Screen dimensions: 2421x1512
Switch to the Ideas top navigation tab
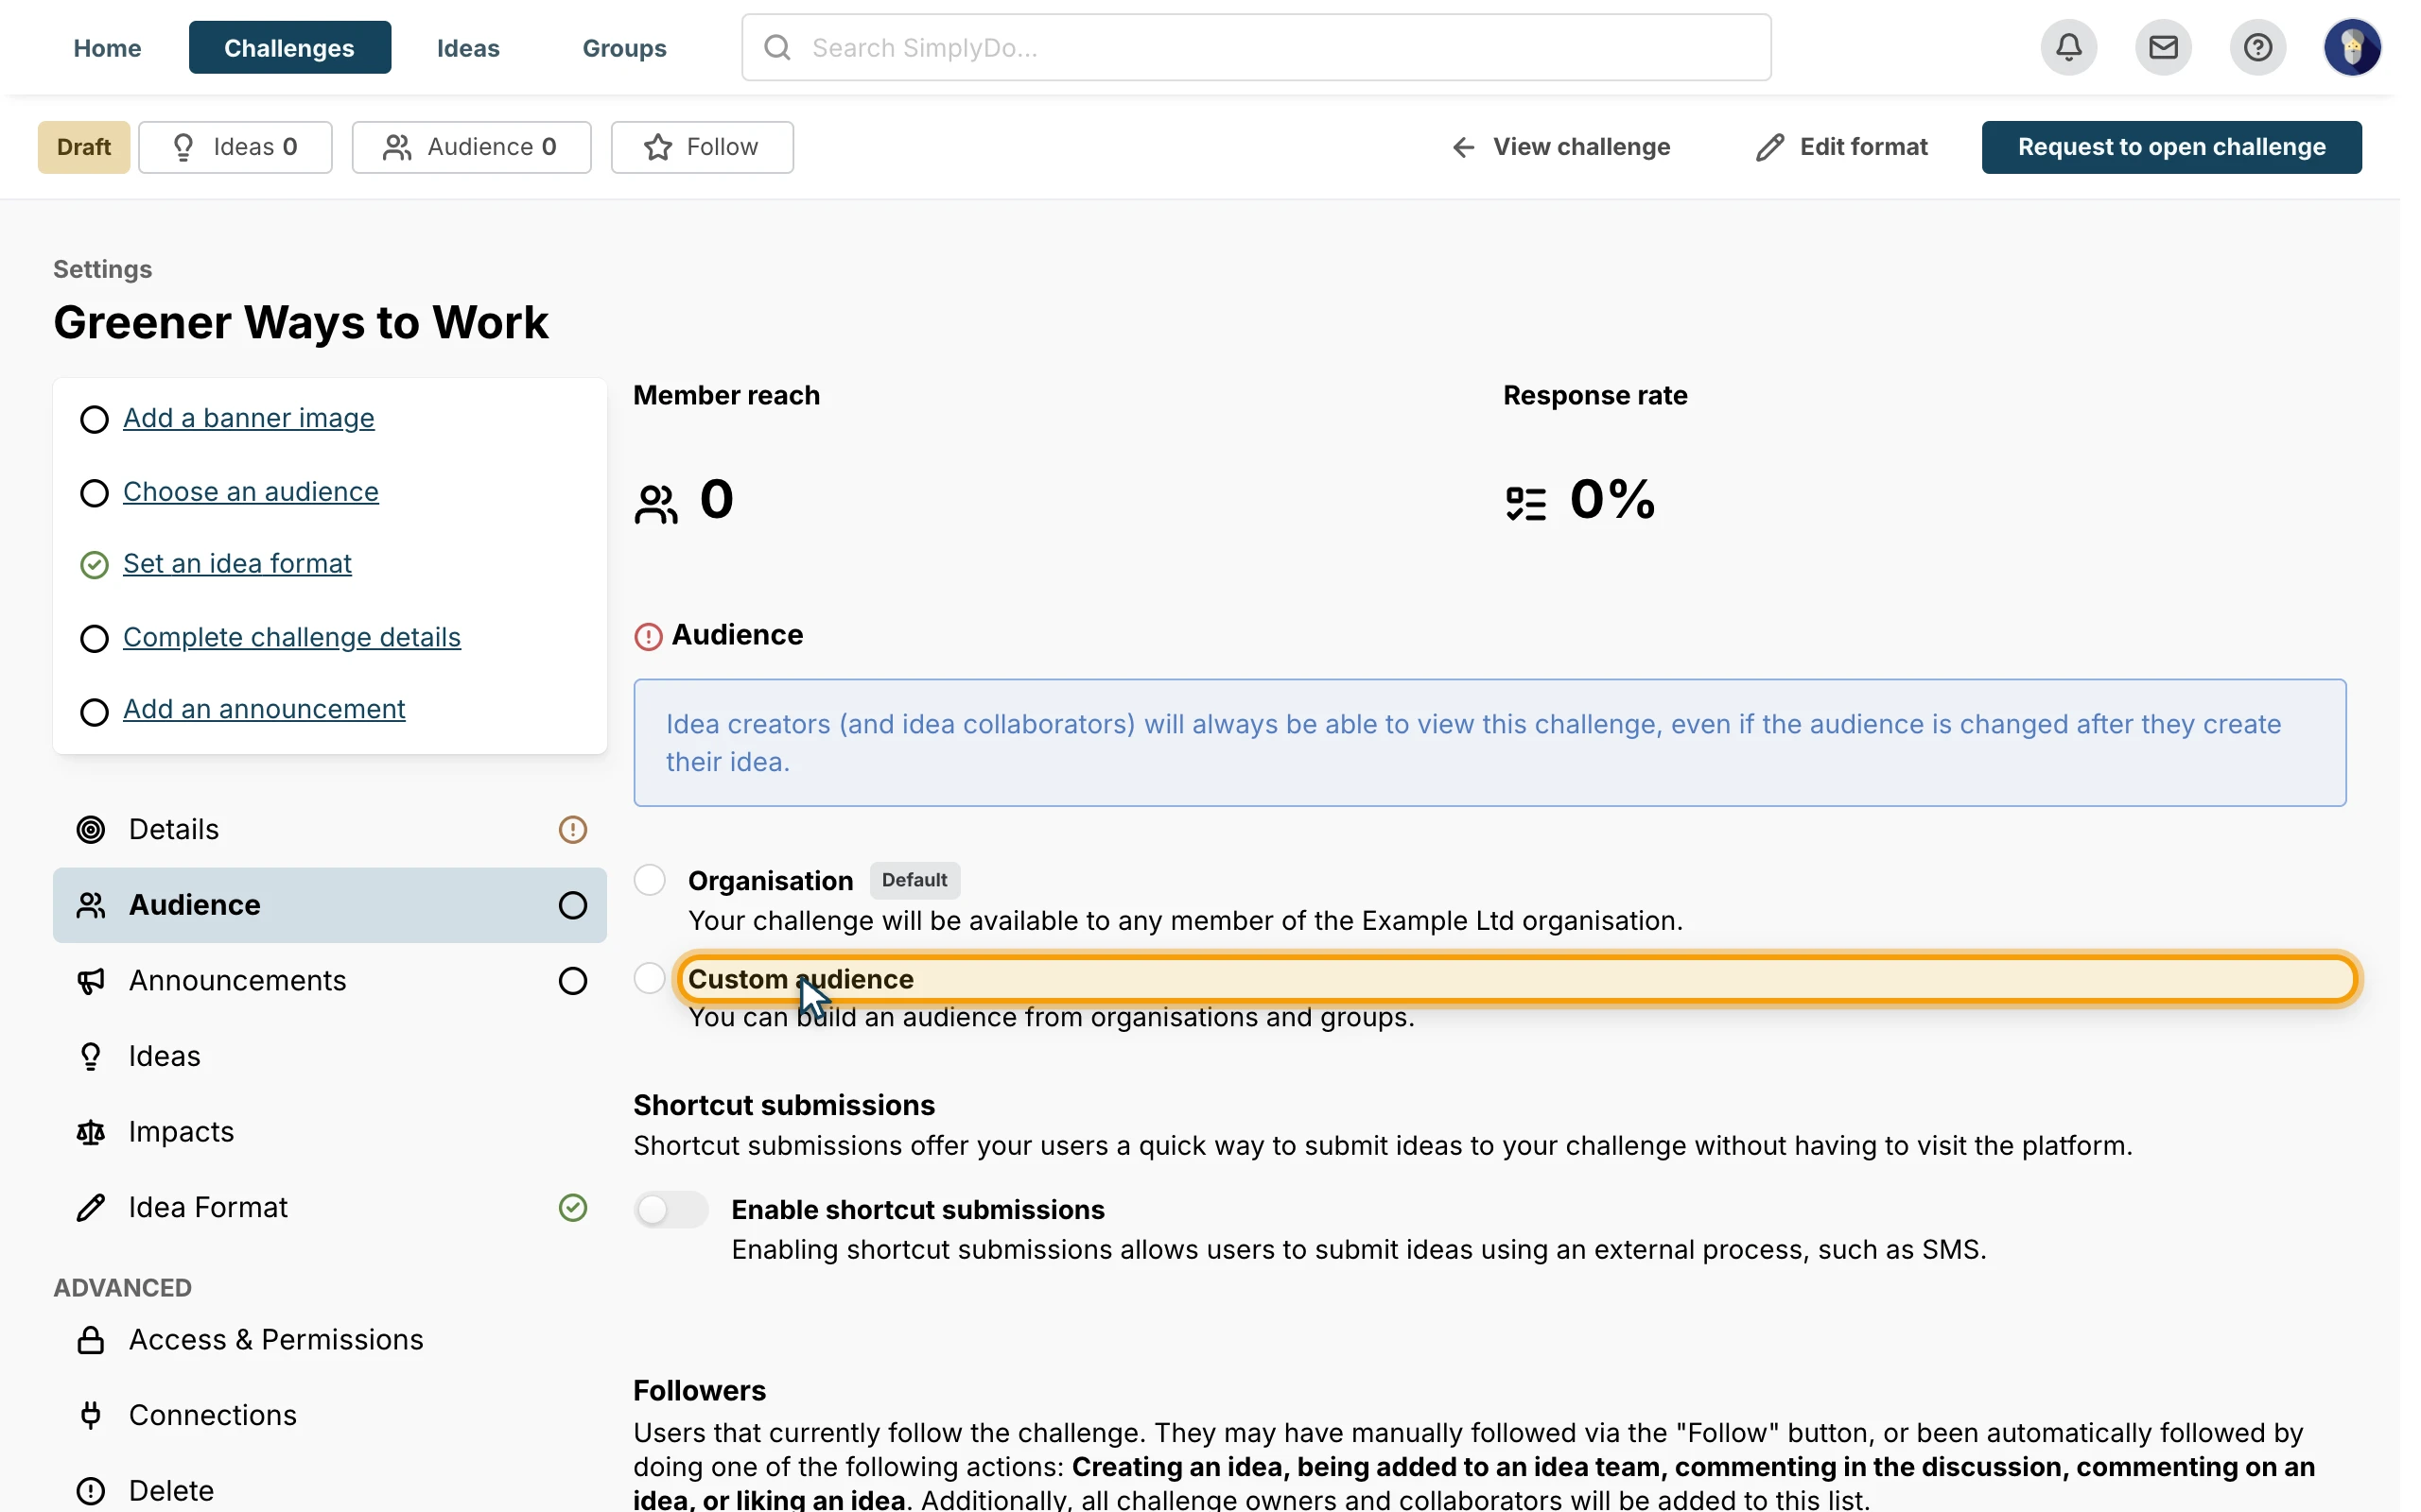point(468,47)
